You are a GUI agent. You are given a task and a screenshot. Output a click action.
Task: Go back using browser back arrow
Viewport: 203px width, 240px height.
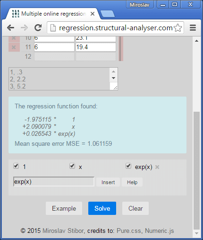click(x=11, y=28)
